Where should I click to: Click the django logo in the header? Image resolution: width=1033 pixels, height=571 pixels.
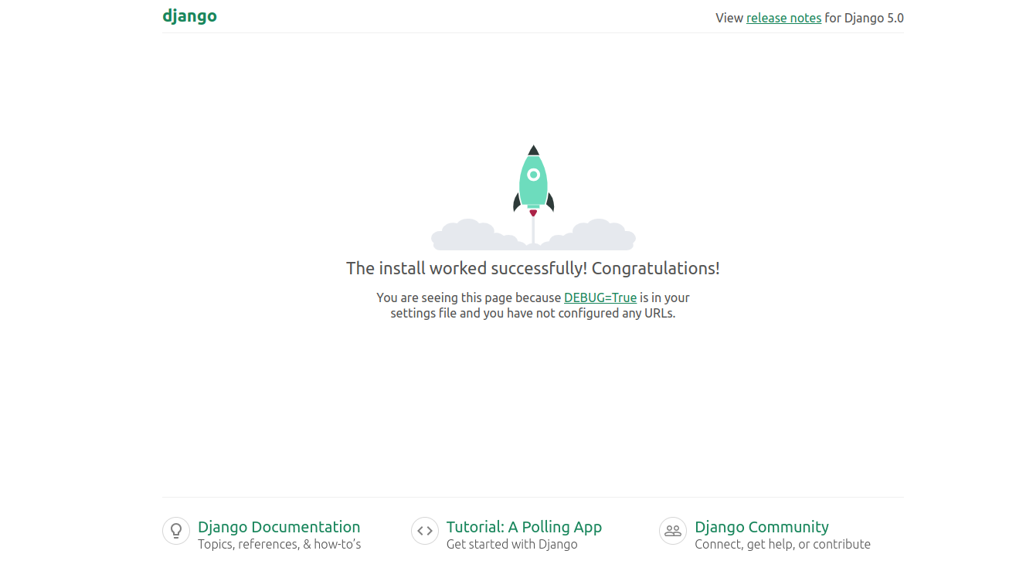click(x=189, y=16)
